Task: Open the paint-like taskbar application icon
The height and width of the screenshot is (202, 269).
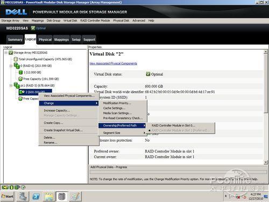Action: click(x=75, y=197)
